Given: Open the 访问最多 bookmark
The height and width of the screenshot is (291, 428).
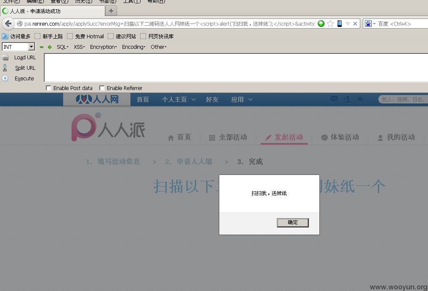Looking at the screenshot, I should coord(16,36).
